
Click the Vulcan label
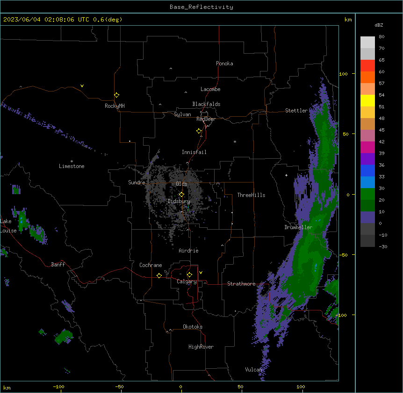[253, 370]
